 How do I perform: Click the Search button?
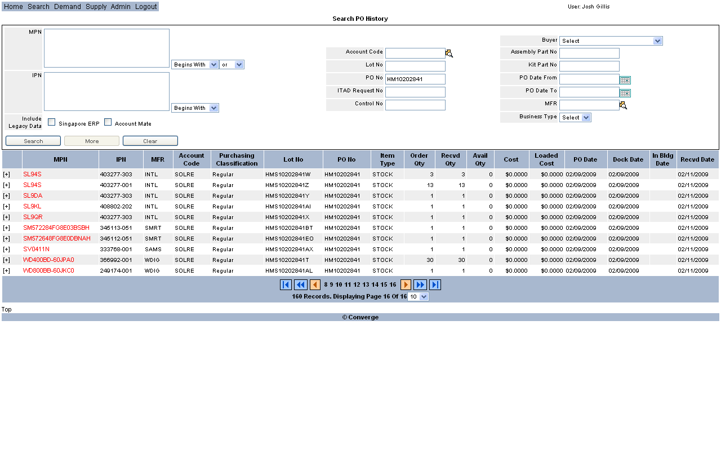pyautogui.click(x=33, y=140)
